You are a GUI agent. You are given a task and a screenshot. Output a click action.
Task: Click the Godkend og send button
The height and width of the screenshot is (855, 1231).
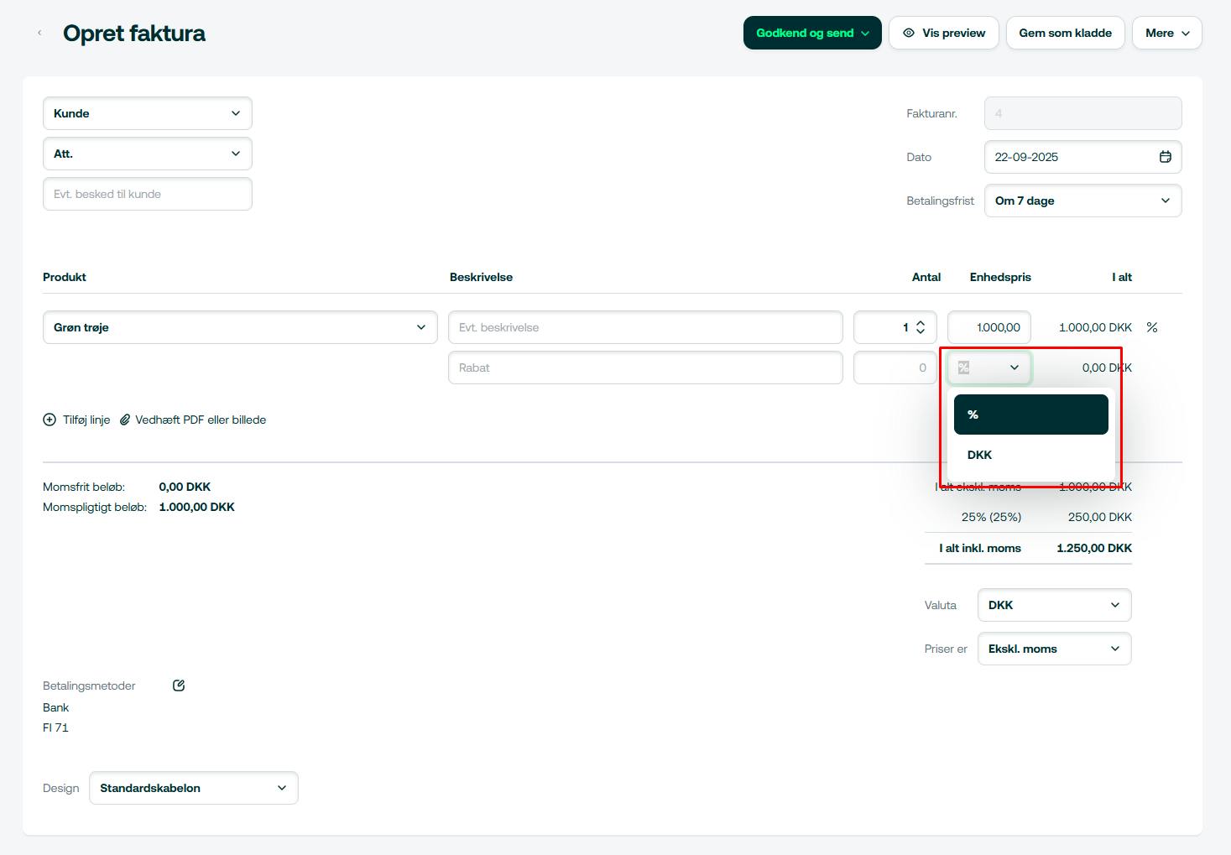pyautogui.click(x=811, y=33)
